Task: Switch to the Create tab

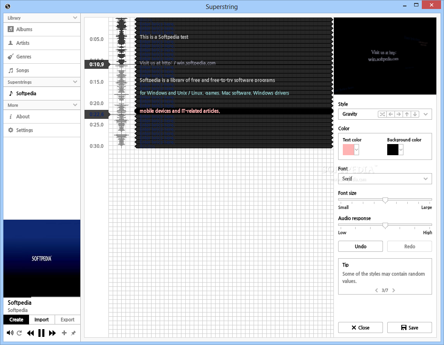Action: 16,319
